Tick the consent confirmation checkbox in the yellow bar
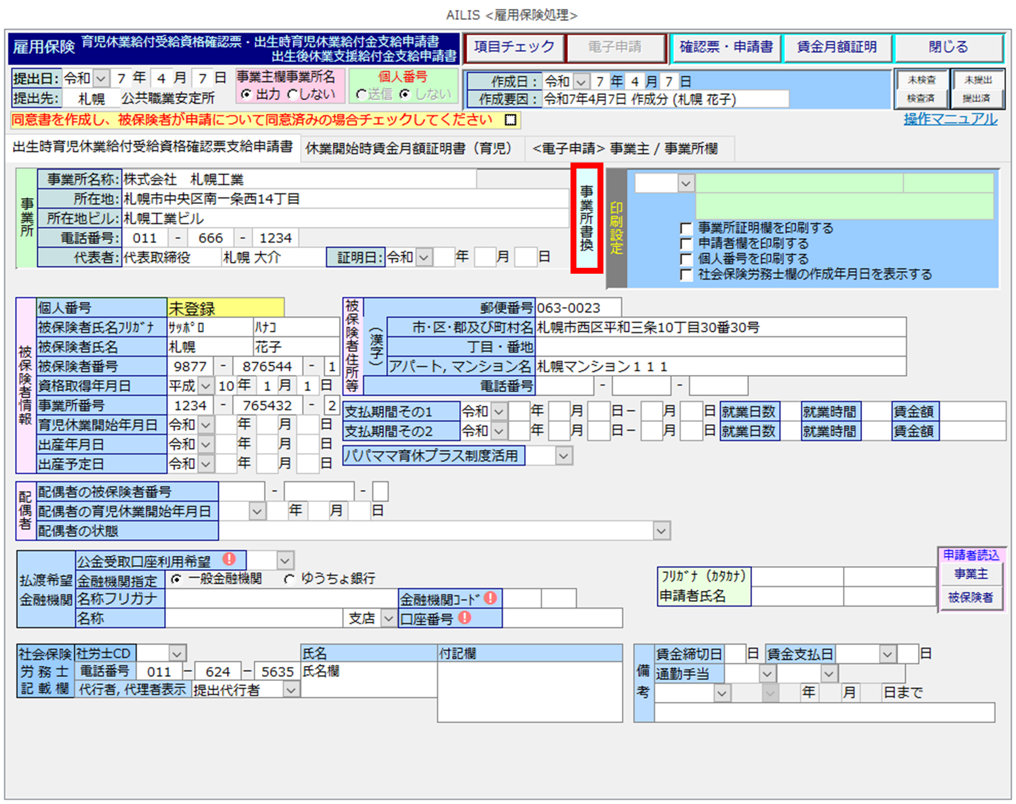Viewport: 1016px width, 804px height. (x=510, y=120)
